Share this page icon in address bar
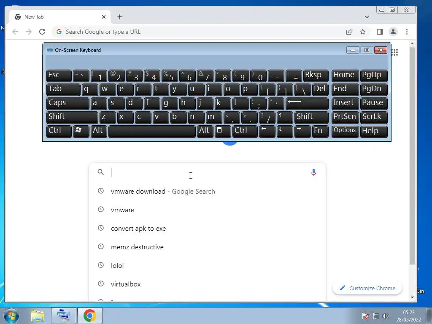Screen dimensions: 432x324 point(349,32)
